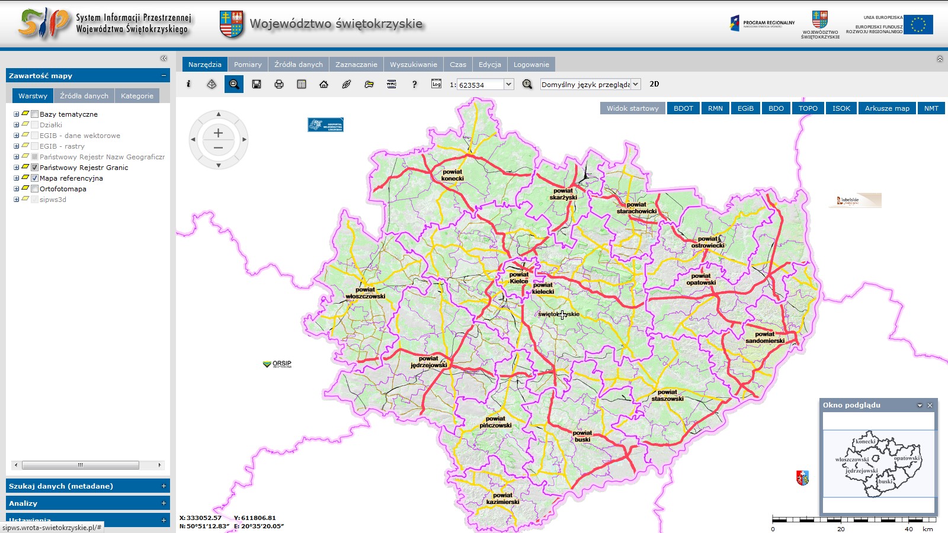Toggle Państwowy Rejestr Nazw Geograficznych checkbox

coord(35,157)
